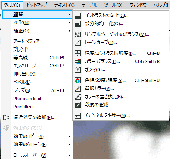Choose カラー バランス(L)... option
The height and width of the screenshot is (159, 170).
[x=121, y=62]
